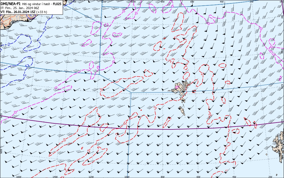Click the 'FL025' flight level label
The image size is (284, 178).
click(57, 4)
